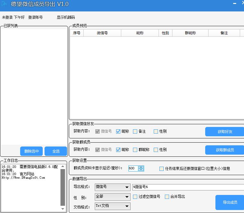This screenshot has width=244, height=213.
Task: Select the 登录账号 menu item
Action: [36, 17]
